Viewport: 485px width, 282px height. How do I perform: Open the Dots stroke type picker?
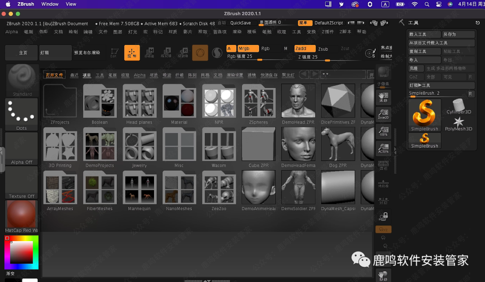(22, 115)
